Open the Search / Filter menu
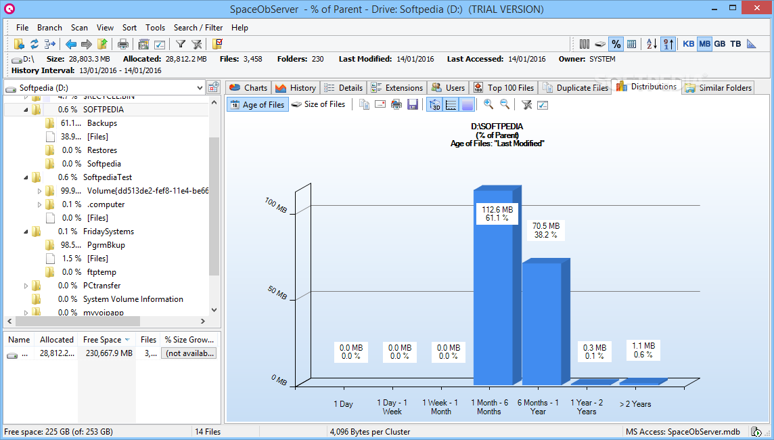The height and width of the screenshot is (440, 774). 198,28
